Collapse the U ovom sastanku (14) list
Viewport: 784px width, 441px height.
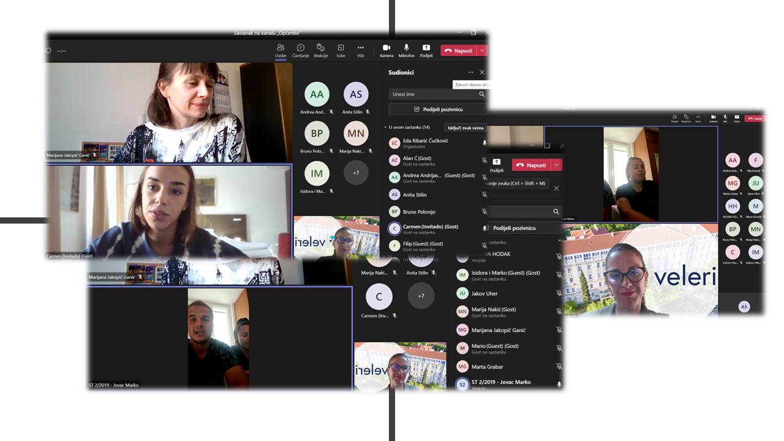point(385,127)
